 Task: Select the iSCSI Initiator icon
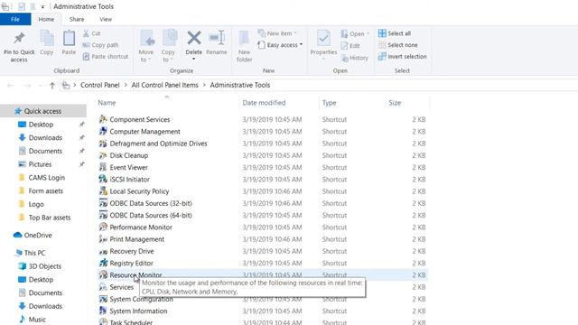pos(103,179)
